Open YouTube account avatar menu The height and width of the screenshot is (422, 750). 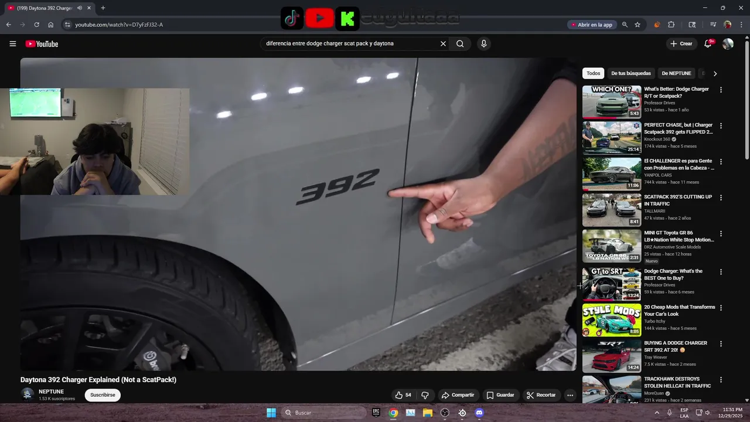click(728, 44)
